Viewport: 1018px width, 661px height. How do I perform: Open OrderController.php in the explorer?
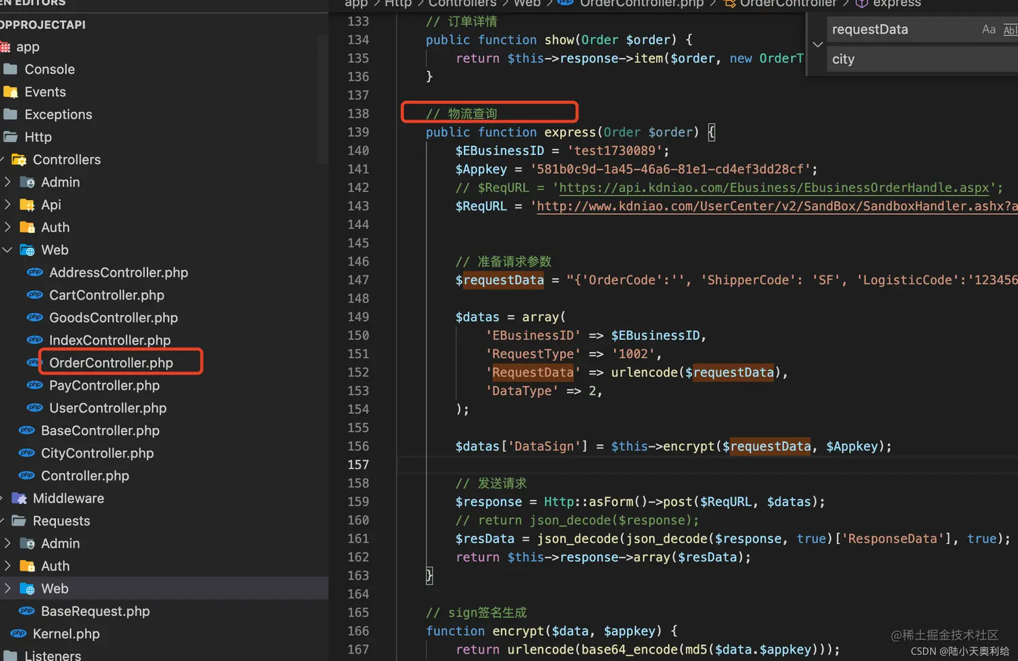[111, 363]
